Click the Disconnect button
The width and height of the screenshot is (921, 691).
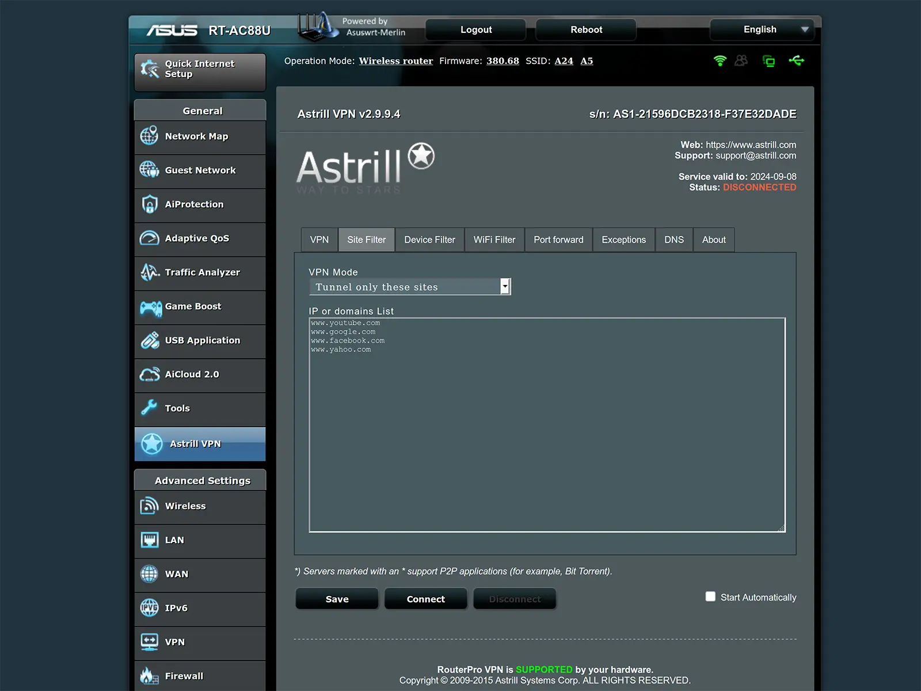click(515, 599)
